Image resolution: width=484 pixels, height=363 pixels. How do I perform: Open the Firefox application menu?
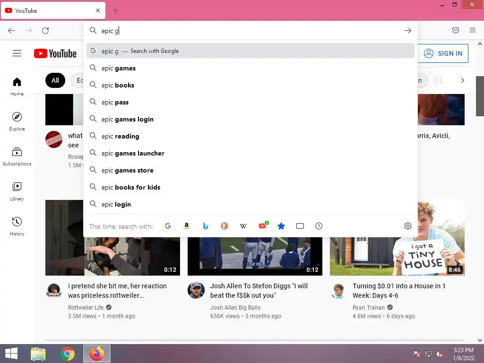click(x=473, y=30)
